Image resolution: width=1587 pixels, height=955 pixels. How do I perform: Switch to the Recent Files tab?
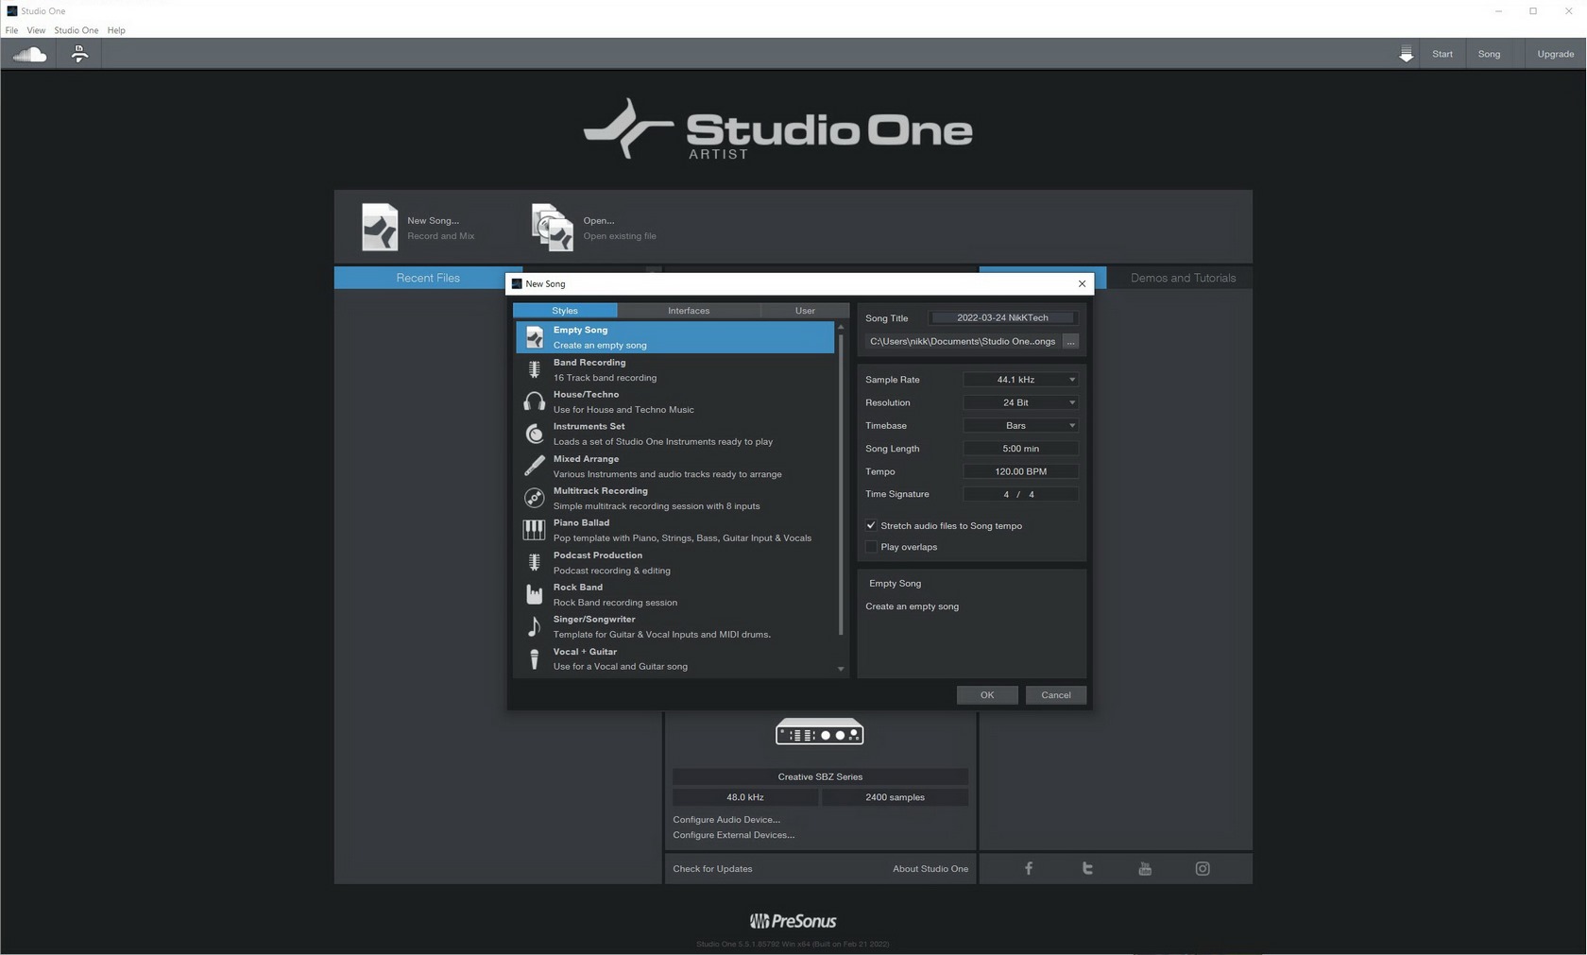[428, 278]
